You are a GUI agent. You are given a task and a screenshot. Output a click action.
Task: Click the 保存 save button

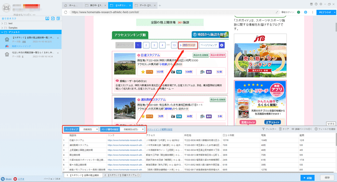coord(327,178)
